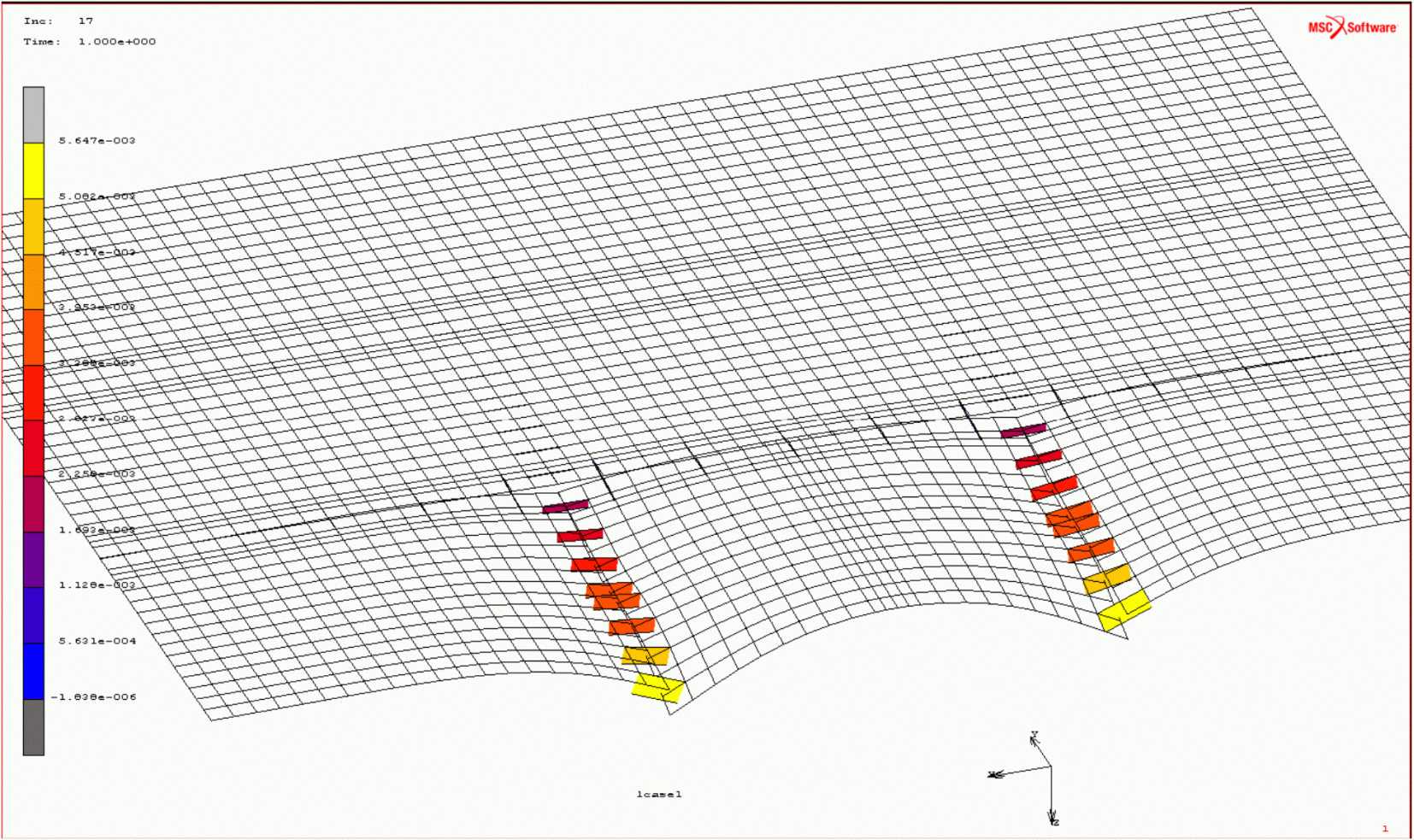Select the bright blue legend swatch
The height and width of the screenshot is (840, 1414).
coord(33,671)
